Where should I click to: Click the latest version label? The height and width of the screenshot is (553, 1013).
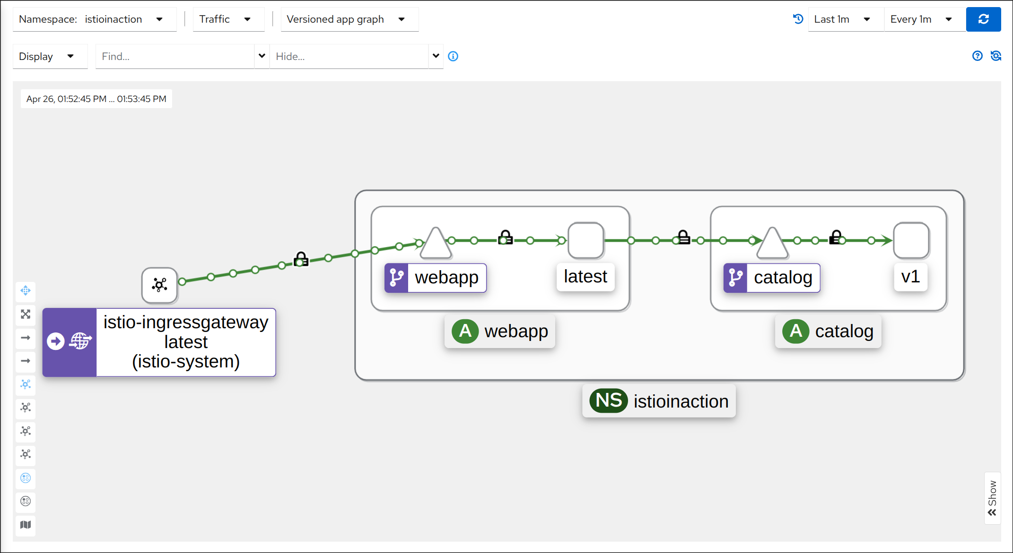click(x=585, y=277)
